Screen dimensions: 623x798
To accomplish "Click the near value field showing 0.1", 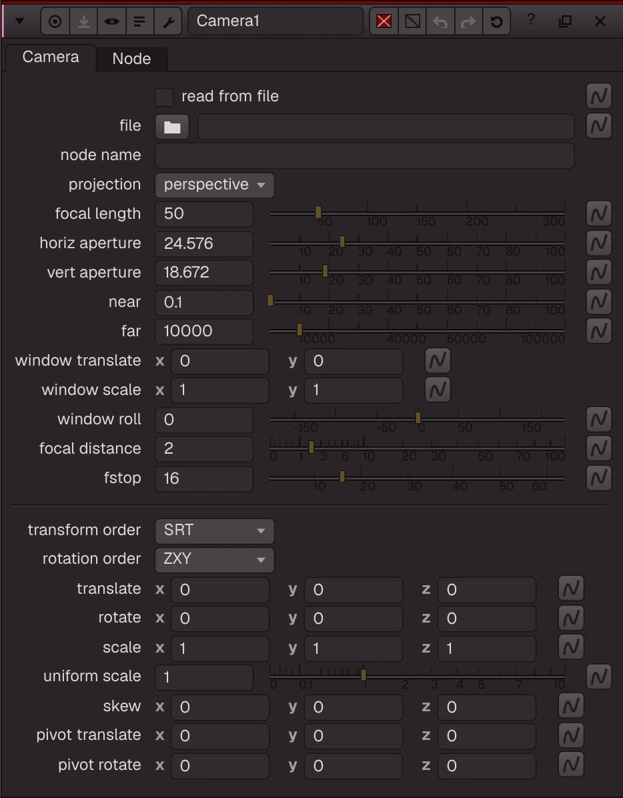I will coord(204,302).
